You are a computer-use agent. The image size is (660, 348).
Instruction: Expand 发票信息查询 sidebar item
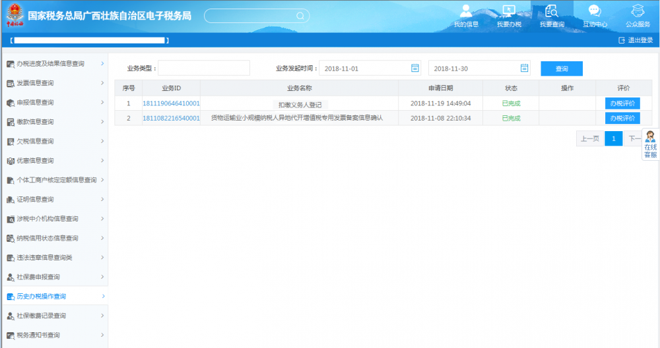(54, 83)
